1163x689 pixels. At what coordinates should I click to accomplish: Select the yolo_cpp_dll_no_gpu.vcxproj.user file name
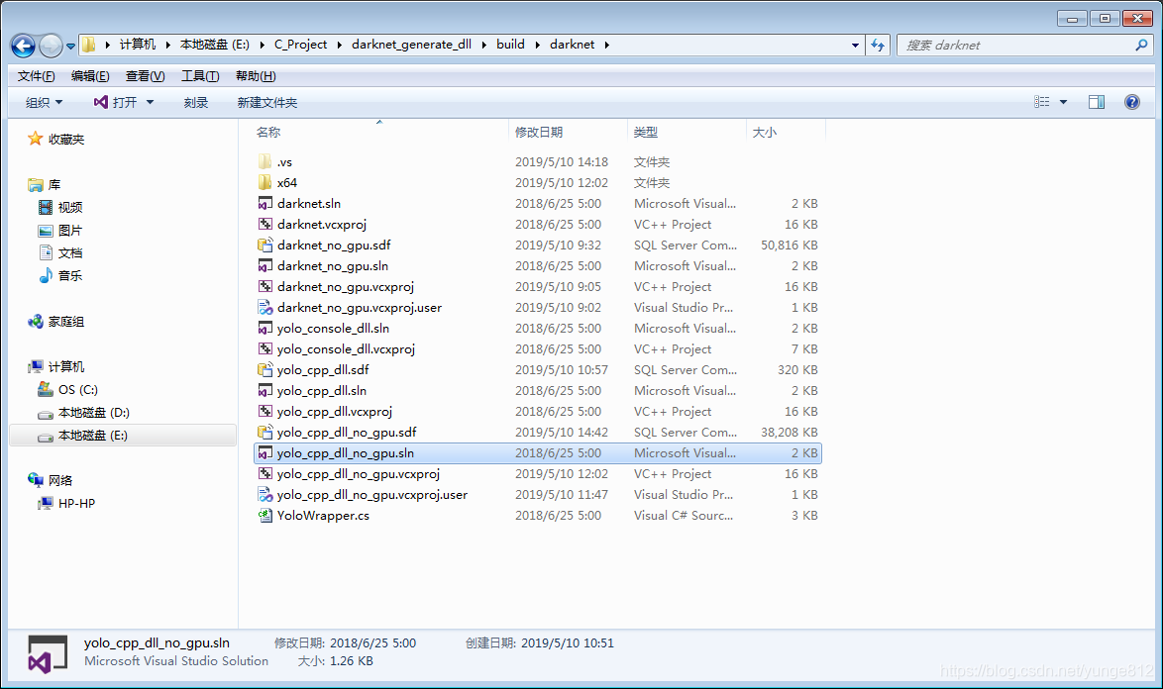(x=372, y=495)
